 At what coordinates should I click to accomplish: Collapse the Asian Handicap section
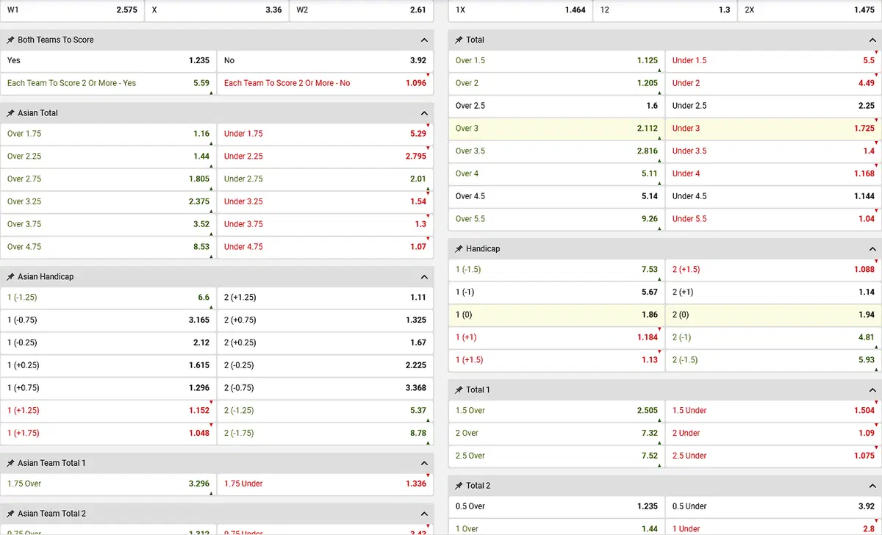click(424, 277)
